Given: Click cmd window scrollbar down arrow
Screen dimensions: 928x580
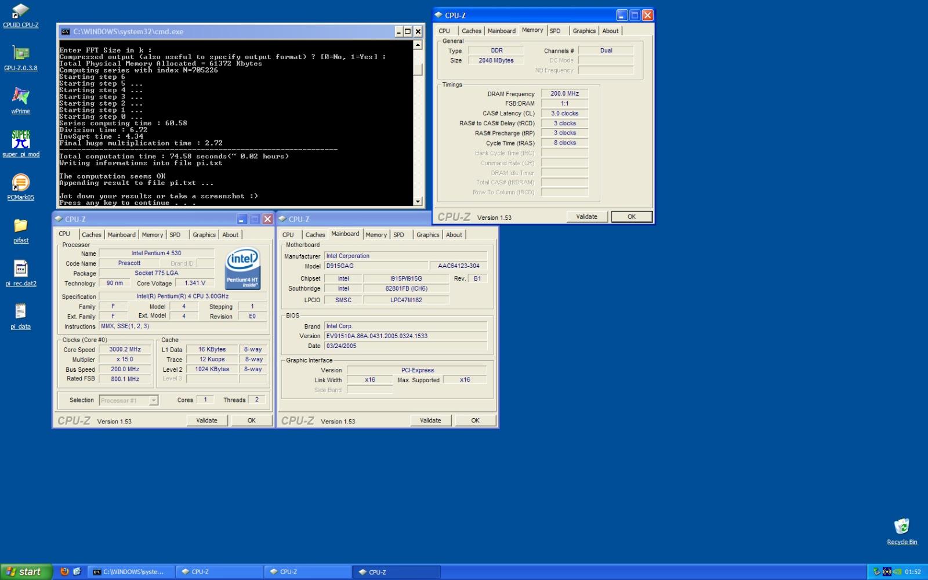Looking at the screenshot, I should point(418,201).
